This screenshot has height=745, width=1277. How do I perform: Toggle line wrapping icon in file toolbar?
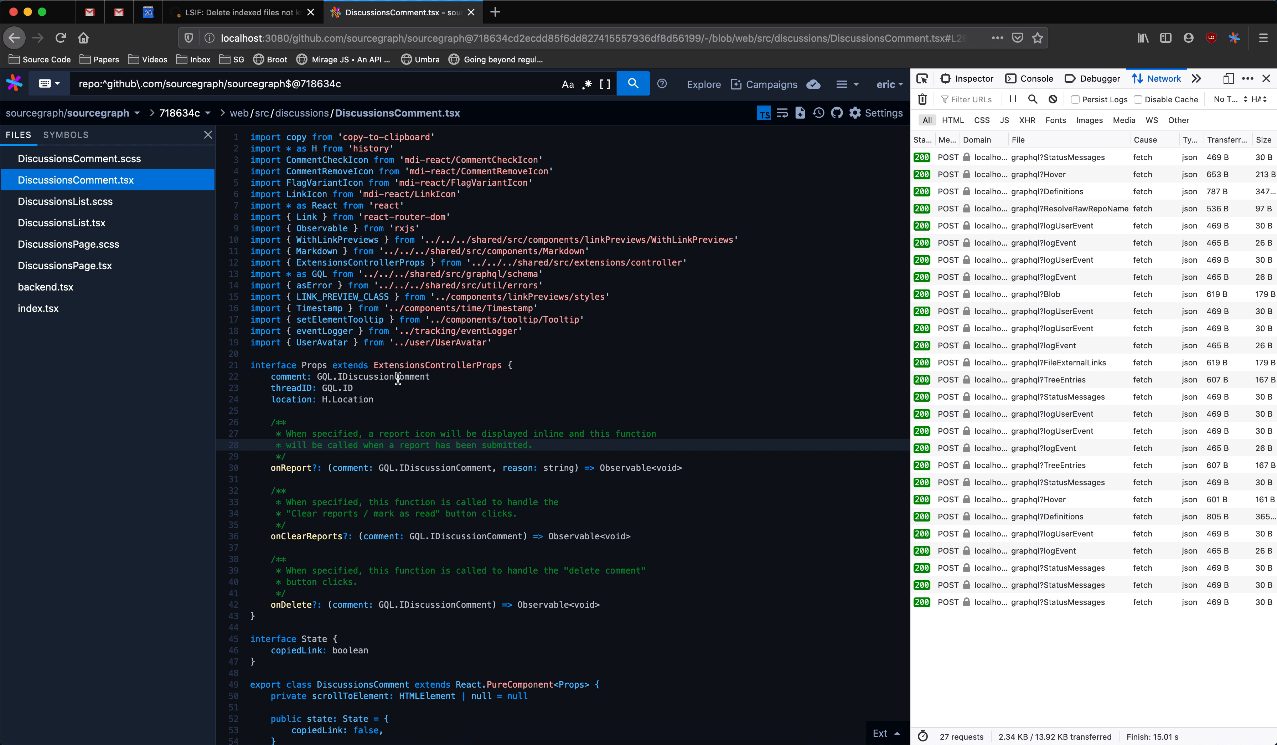click(782, 113)
